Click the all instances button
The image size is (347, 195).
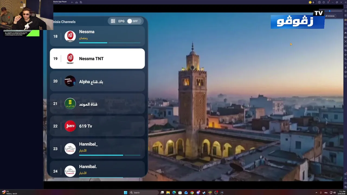330,16
